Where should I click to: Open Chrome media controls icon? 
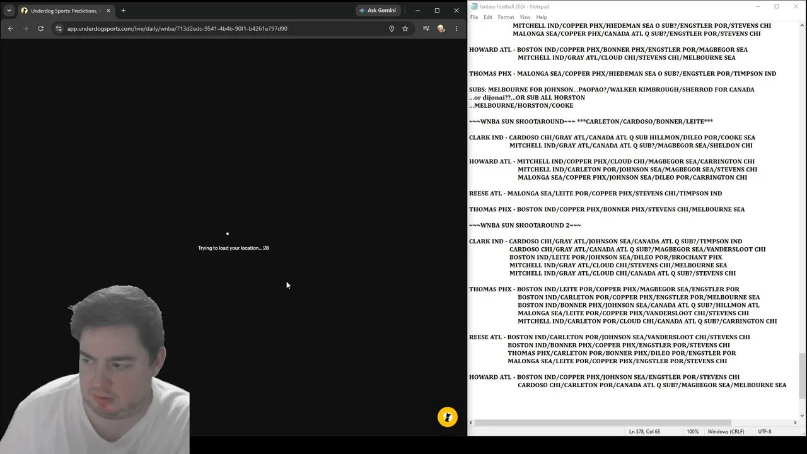[x=426, y=28]
